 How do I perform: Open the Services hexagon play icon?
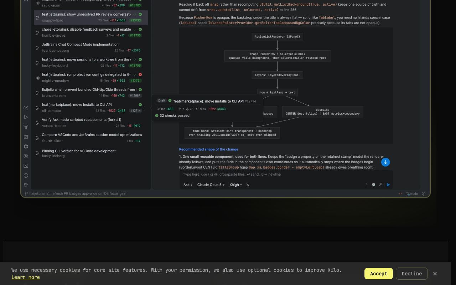point(26,156)
